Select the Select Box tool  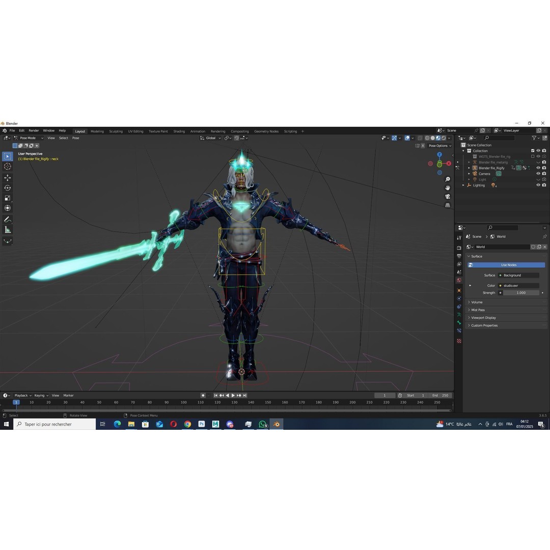click(7, 156)
